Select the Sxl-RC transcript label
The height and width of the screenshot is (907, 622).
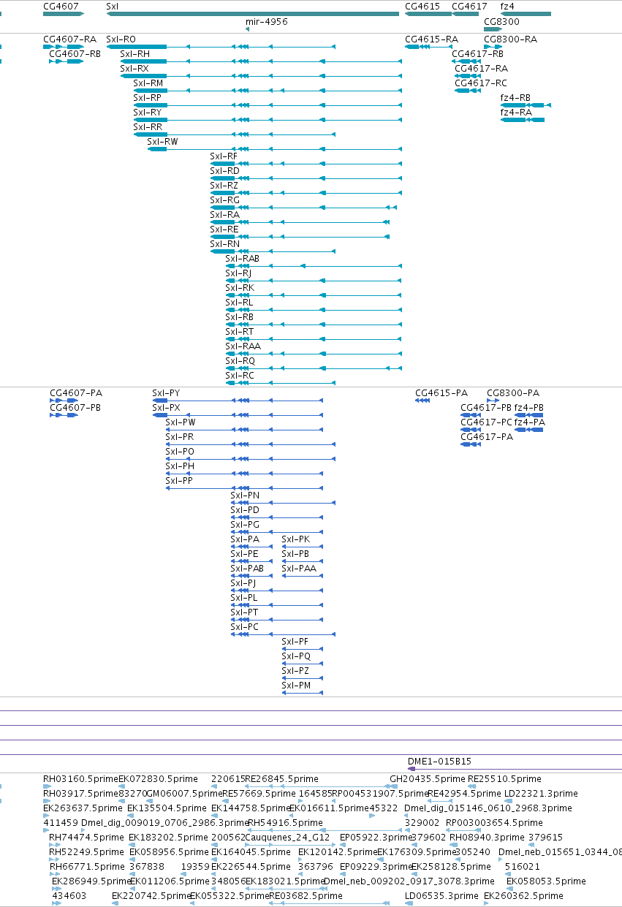(x=240, y=375)
